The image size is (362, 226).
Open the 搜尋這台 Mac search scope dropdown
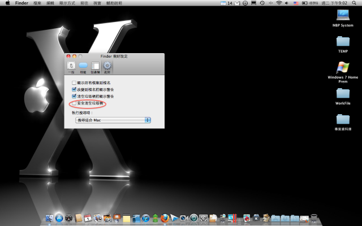(113, 120)
